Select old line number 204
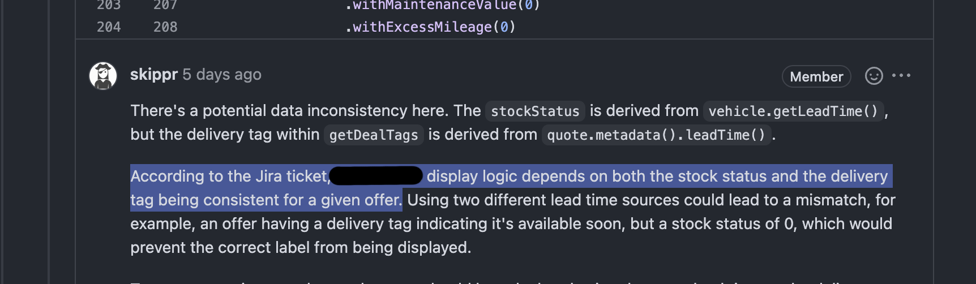The image size is (976, 284). tap(109, 27)
